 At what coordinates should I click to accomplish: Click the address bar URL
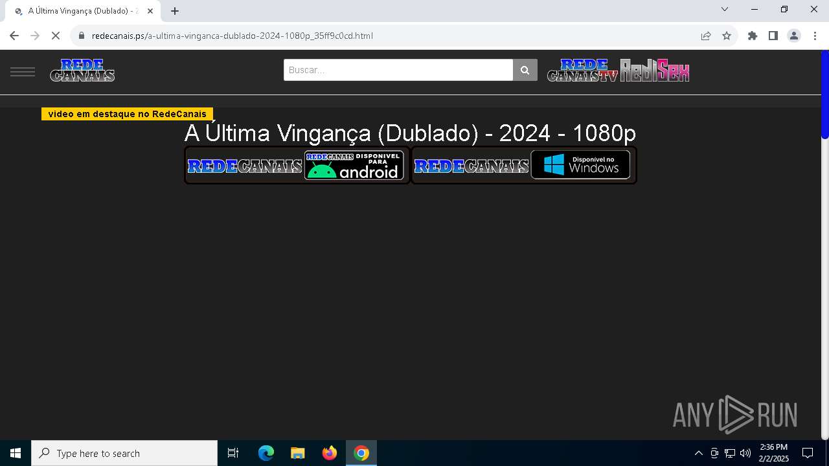233,36
